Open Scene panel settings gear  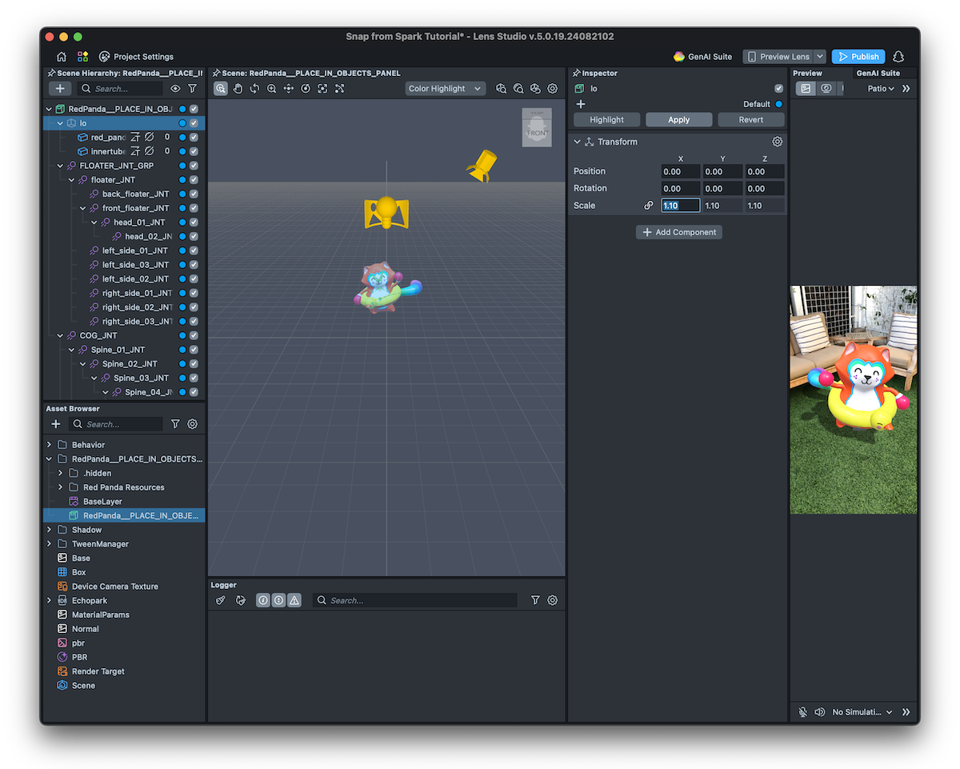point(552,89)
